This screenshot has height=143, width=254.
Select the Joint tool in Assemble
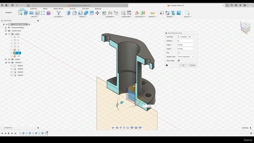tap(110, 13)
